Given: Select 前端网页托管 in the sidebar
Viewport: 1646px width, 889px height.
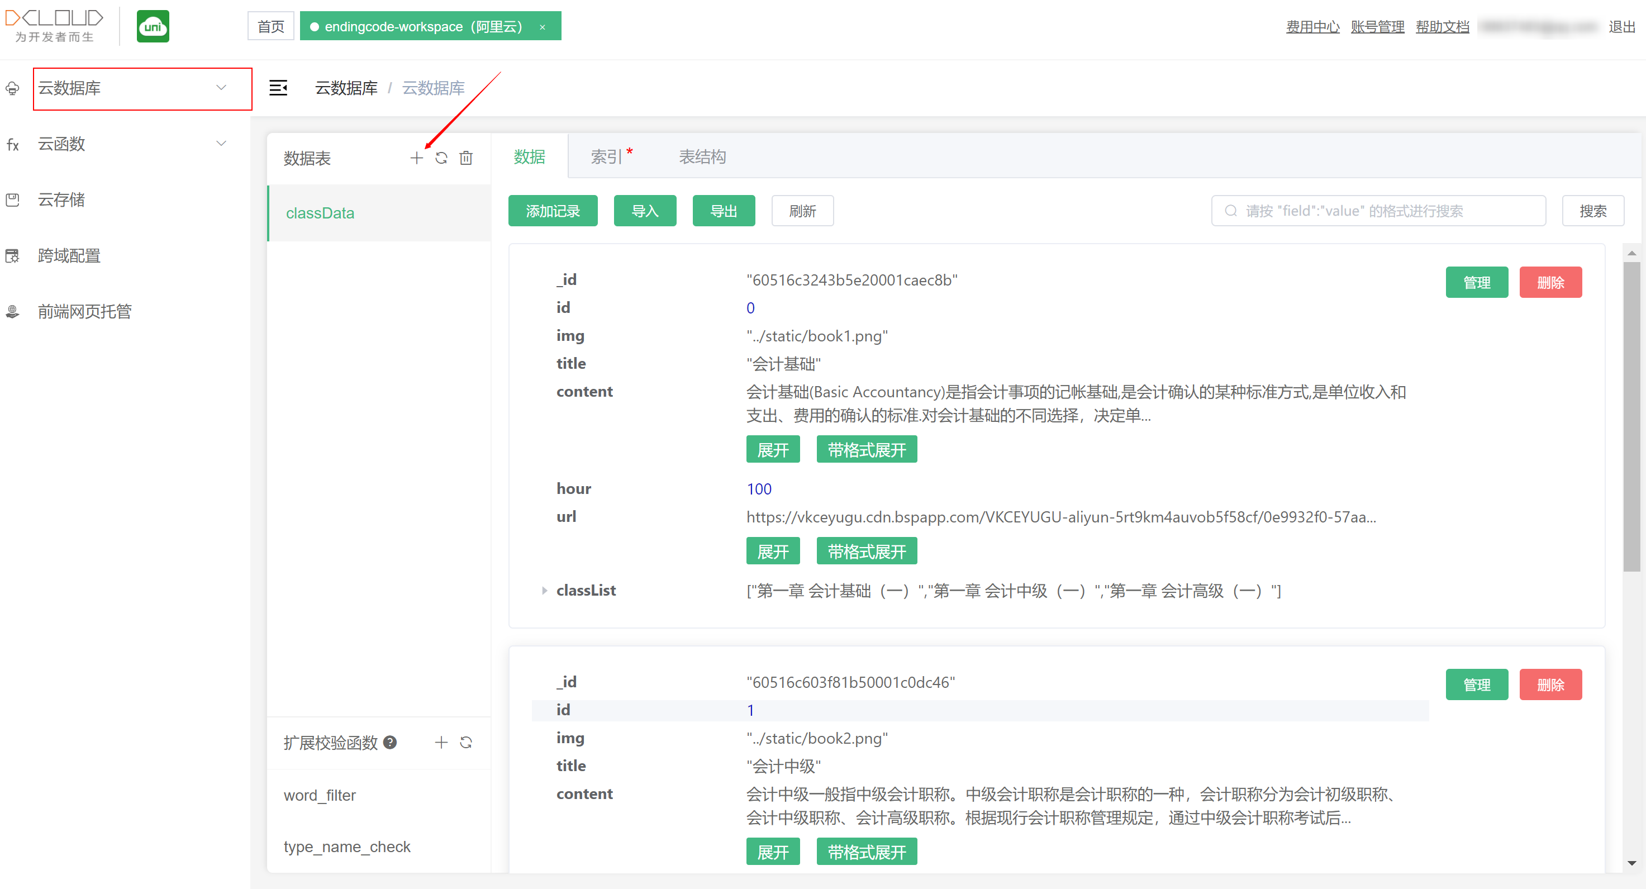Looking at the screenshot, I should coord(84,311).
